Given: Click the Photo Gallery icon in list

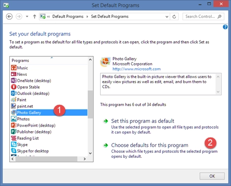Looking at the screenshot, I should pyautogui.click(x=14, y=113).
